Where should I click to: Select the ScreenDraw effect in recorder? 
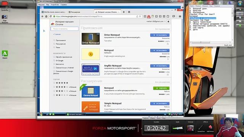point(201,128)
